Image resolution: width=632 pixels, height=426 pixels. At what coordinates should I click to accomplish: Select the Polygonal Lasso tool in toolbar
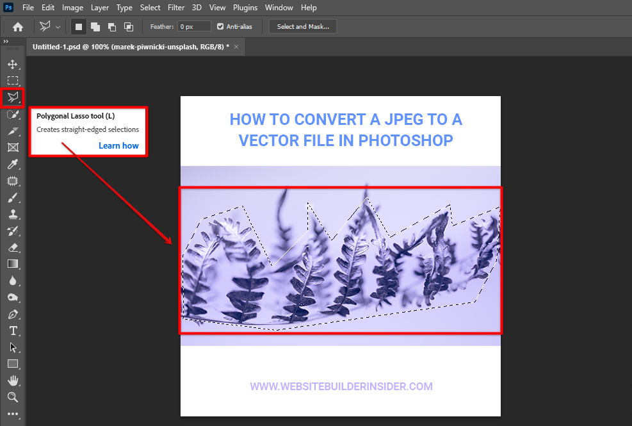tap(13, 97)
